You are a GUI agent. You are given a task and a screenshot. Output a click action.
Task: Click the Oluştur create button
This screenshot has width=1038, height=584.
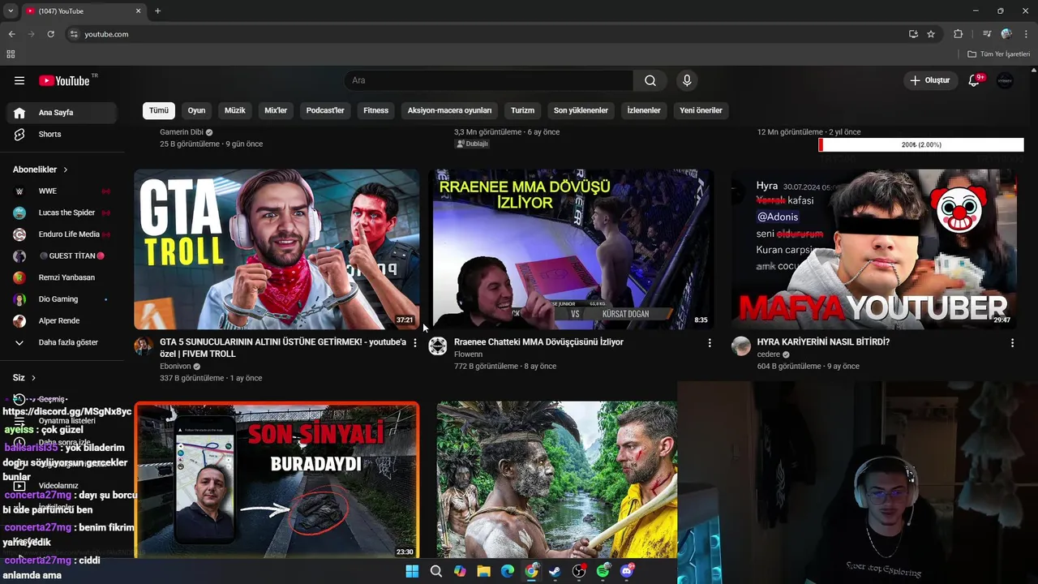click(x=929, y=80)
